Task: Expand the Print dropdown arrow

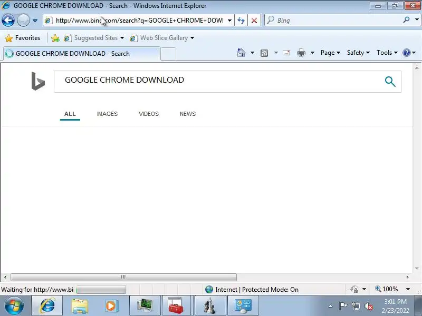Action: pyautogui.click(x=312, y=53)
